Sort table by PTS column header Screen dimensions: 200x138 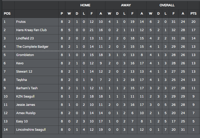coord(193,13)
